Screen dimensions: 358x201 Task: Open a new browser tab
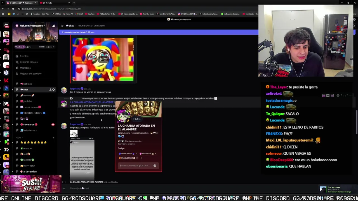(74, 3)
